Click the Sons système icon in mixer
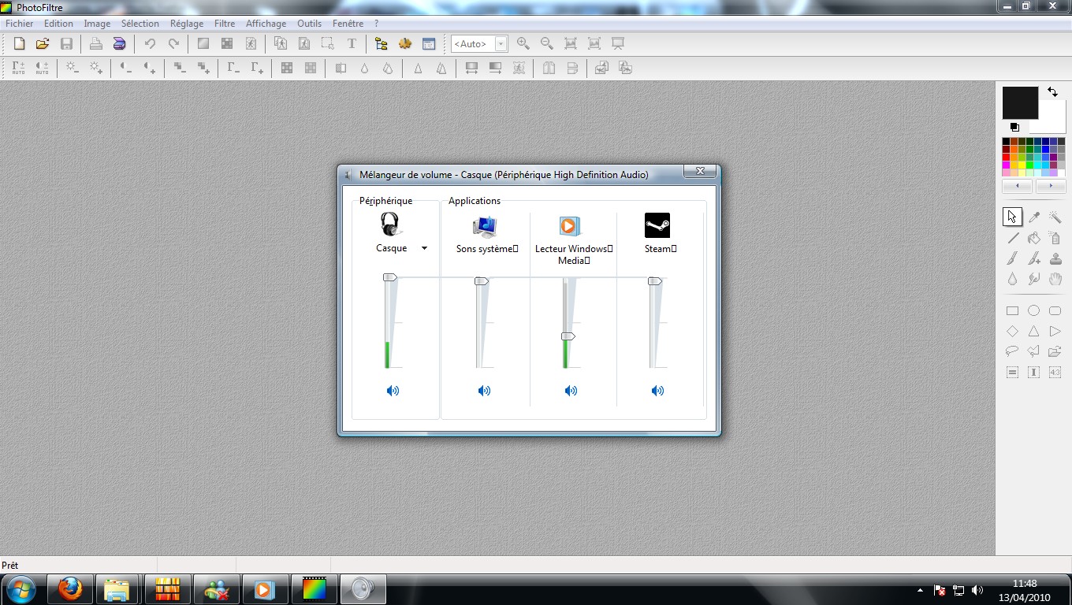 [485, 227]
